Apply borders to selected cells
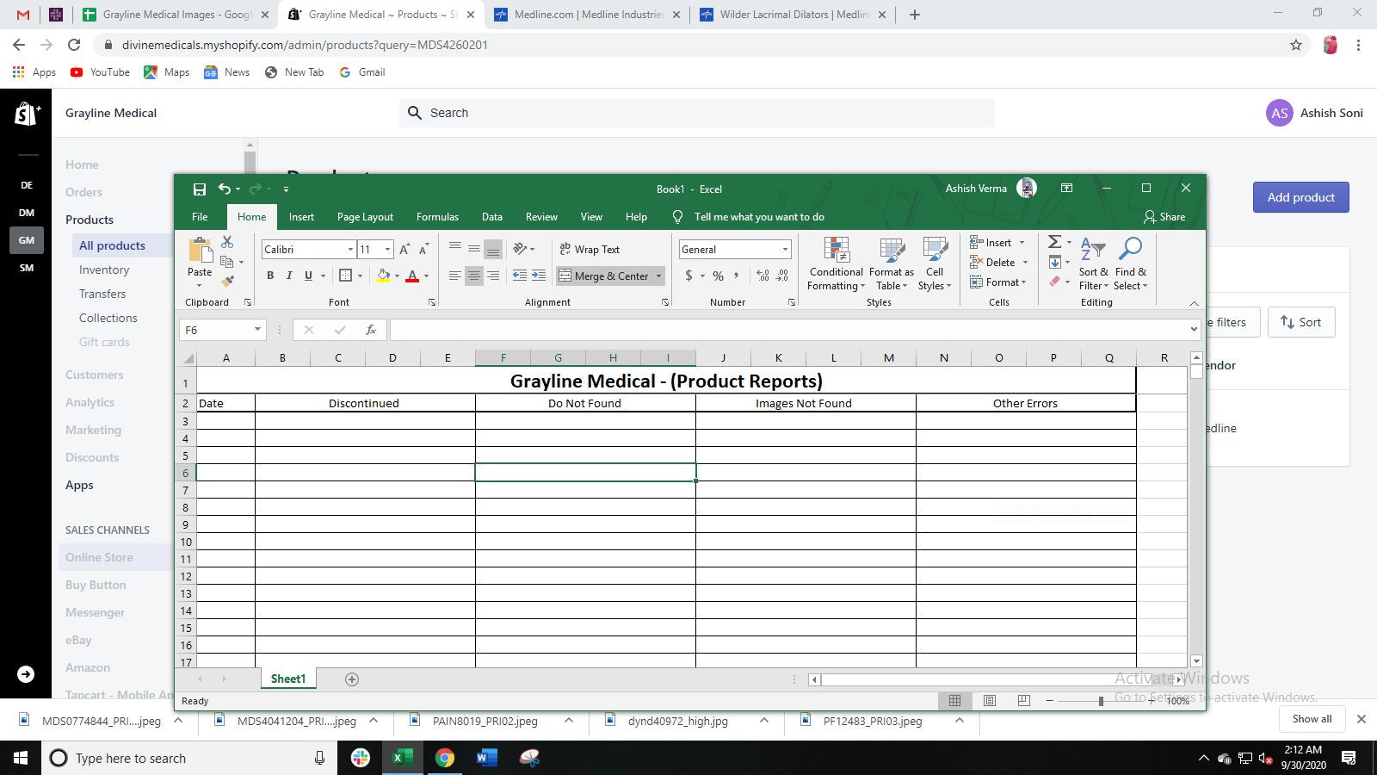Viewport: 1377px width, 775px height. (345, 276)
